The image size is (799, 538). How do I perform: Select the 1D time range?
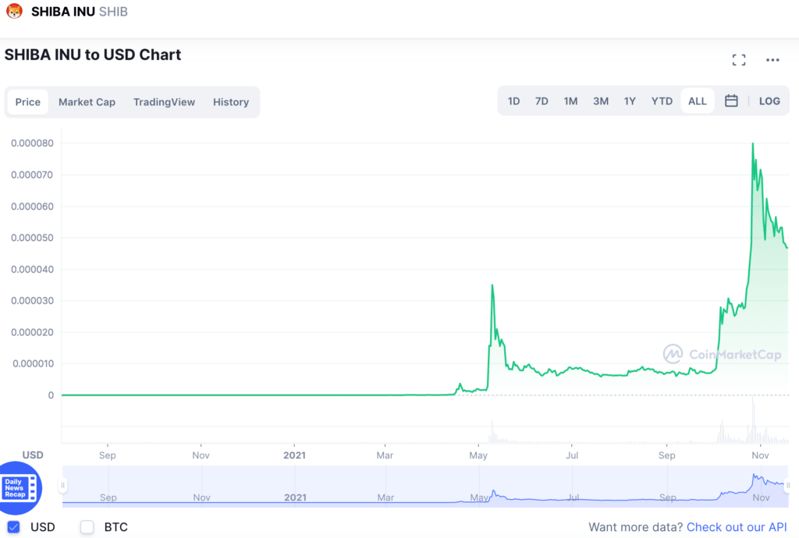(x=513, y=101)
